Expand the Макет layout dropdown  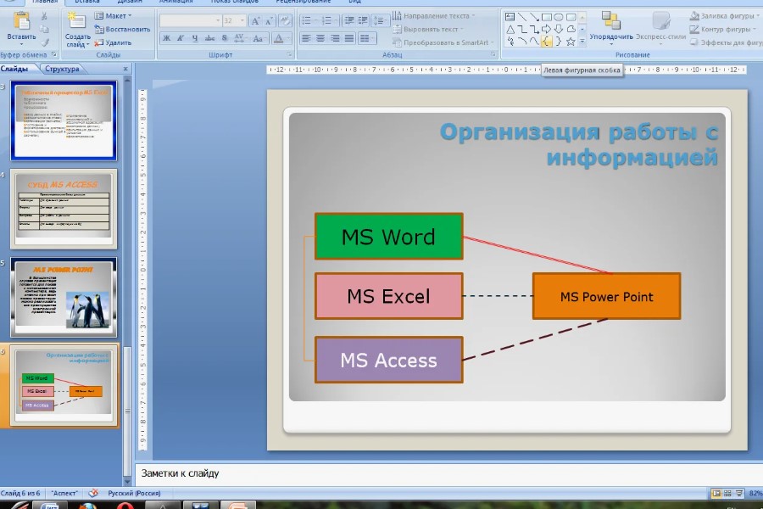114,15
